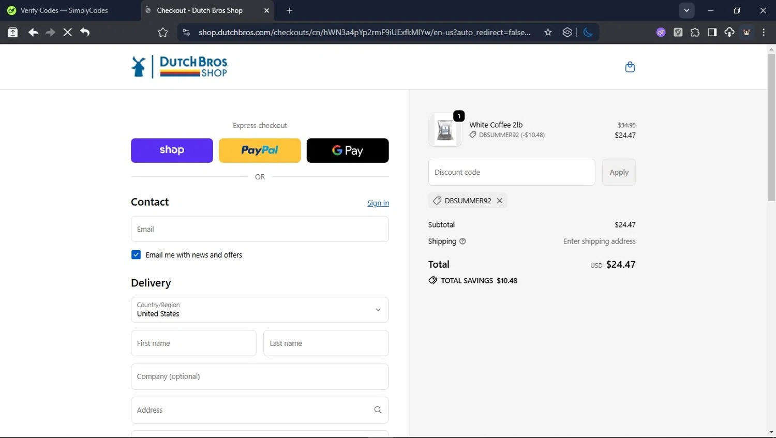This screenshot has height=438, width=776.
Task: Click into the Email field
Action: click(260, 229)
